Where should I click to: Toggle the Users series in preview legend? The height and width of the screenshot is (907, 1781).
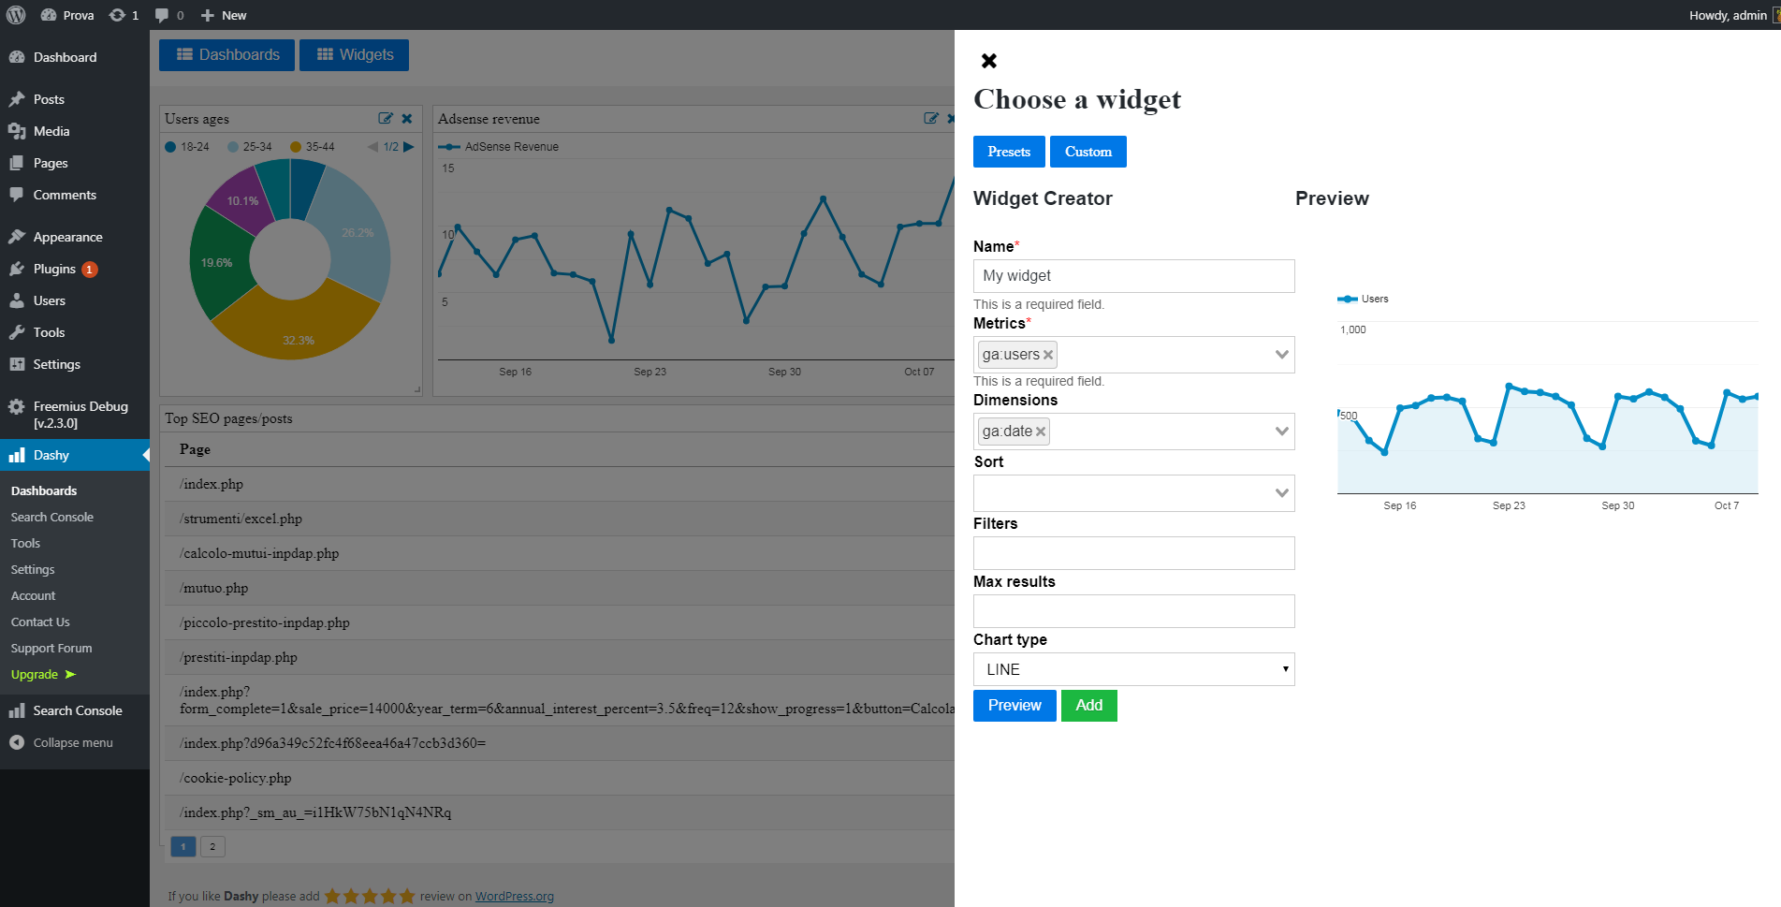point(1364,300)
